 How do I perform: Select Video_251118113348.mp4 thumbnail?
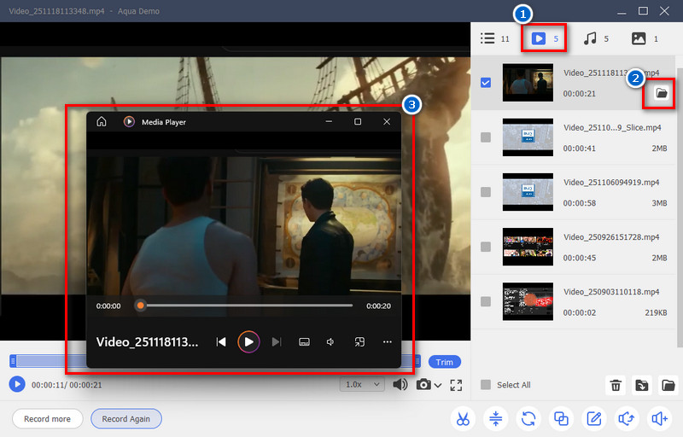point(528,83)
